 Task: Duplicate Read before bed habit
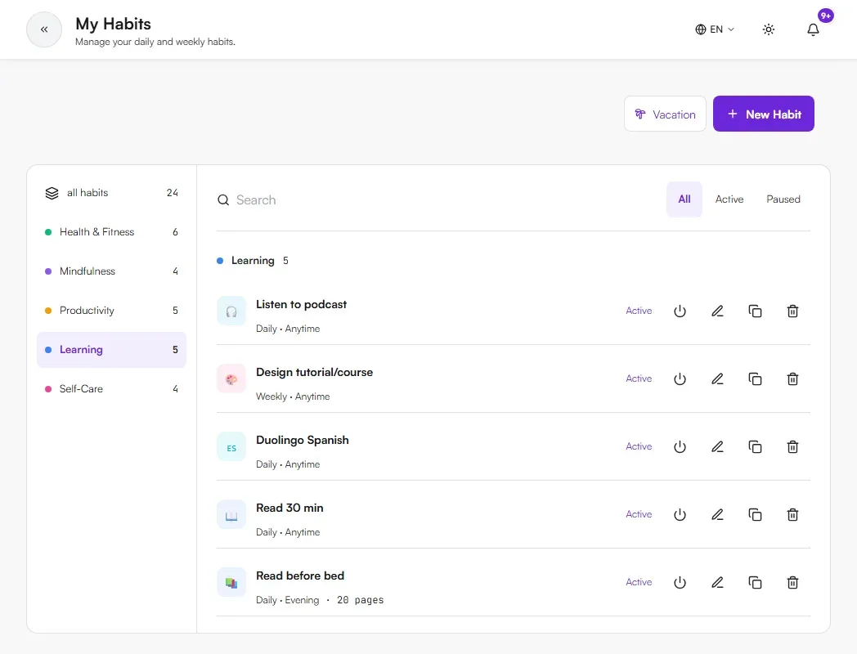[x=755, y=583]
